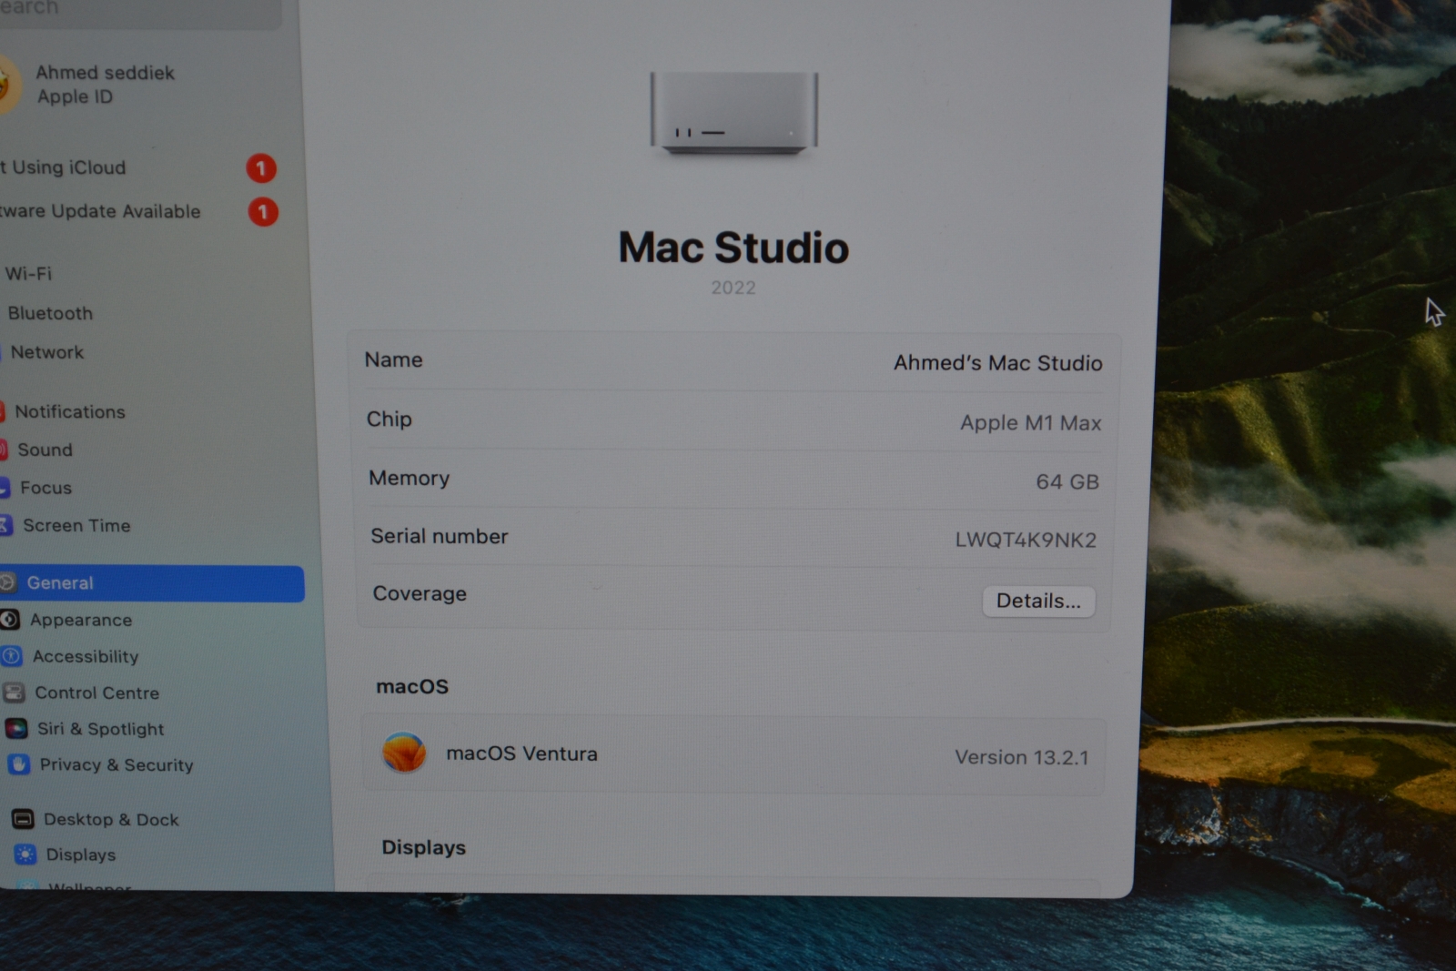Open the Wi-Fi settings pane
The image size is (1456, 971).
[x=29, y=274]
